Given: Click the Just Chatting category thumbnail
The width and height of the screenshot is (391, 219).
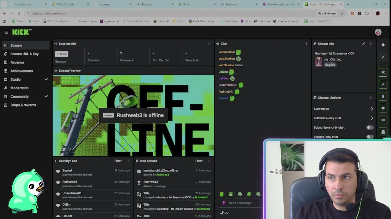Looking at the screenshot, I should [319, 62].
